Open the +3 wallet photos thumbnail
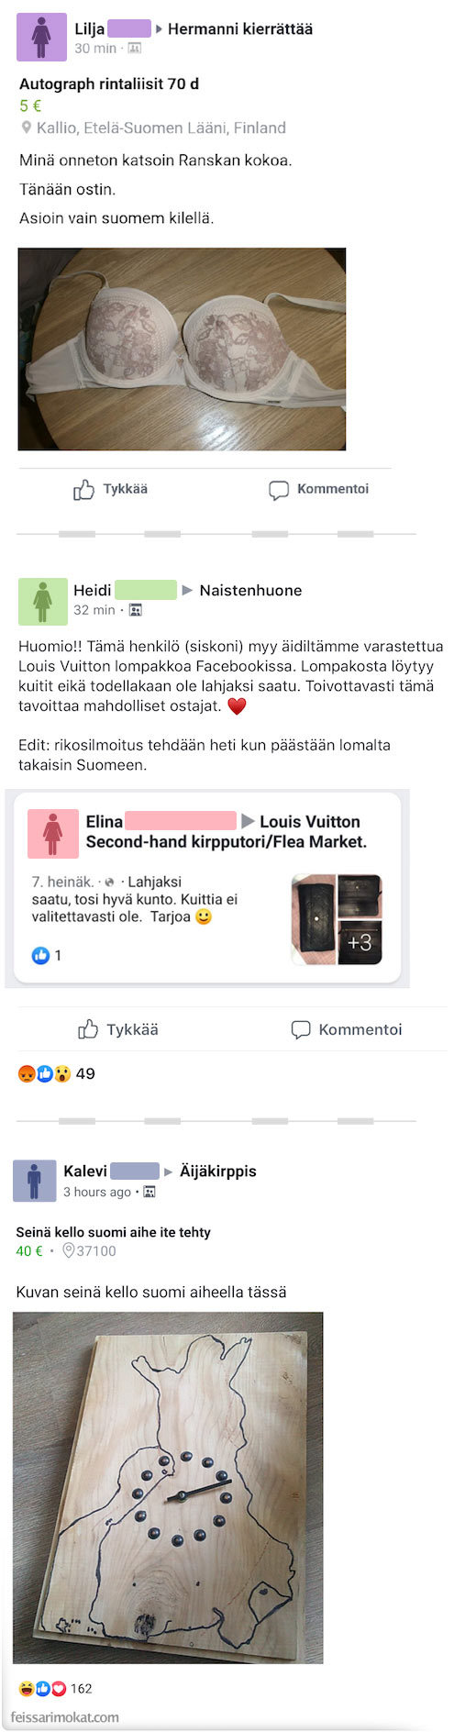Viewport: 454px width, 1732px height. click(x=360, y=942)
